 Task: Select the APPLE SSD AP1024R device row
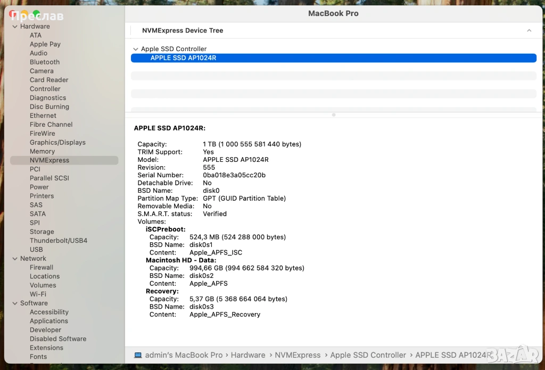coord(333,58)
